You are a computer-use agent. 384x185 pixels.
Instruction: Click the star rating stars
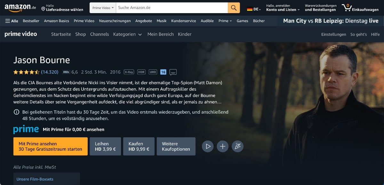coord(26,72)
